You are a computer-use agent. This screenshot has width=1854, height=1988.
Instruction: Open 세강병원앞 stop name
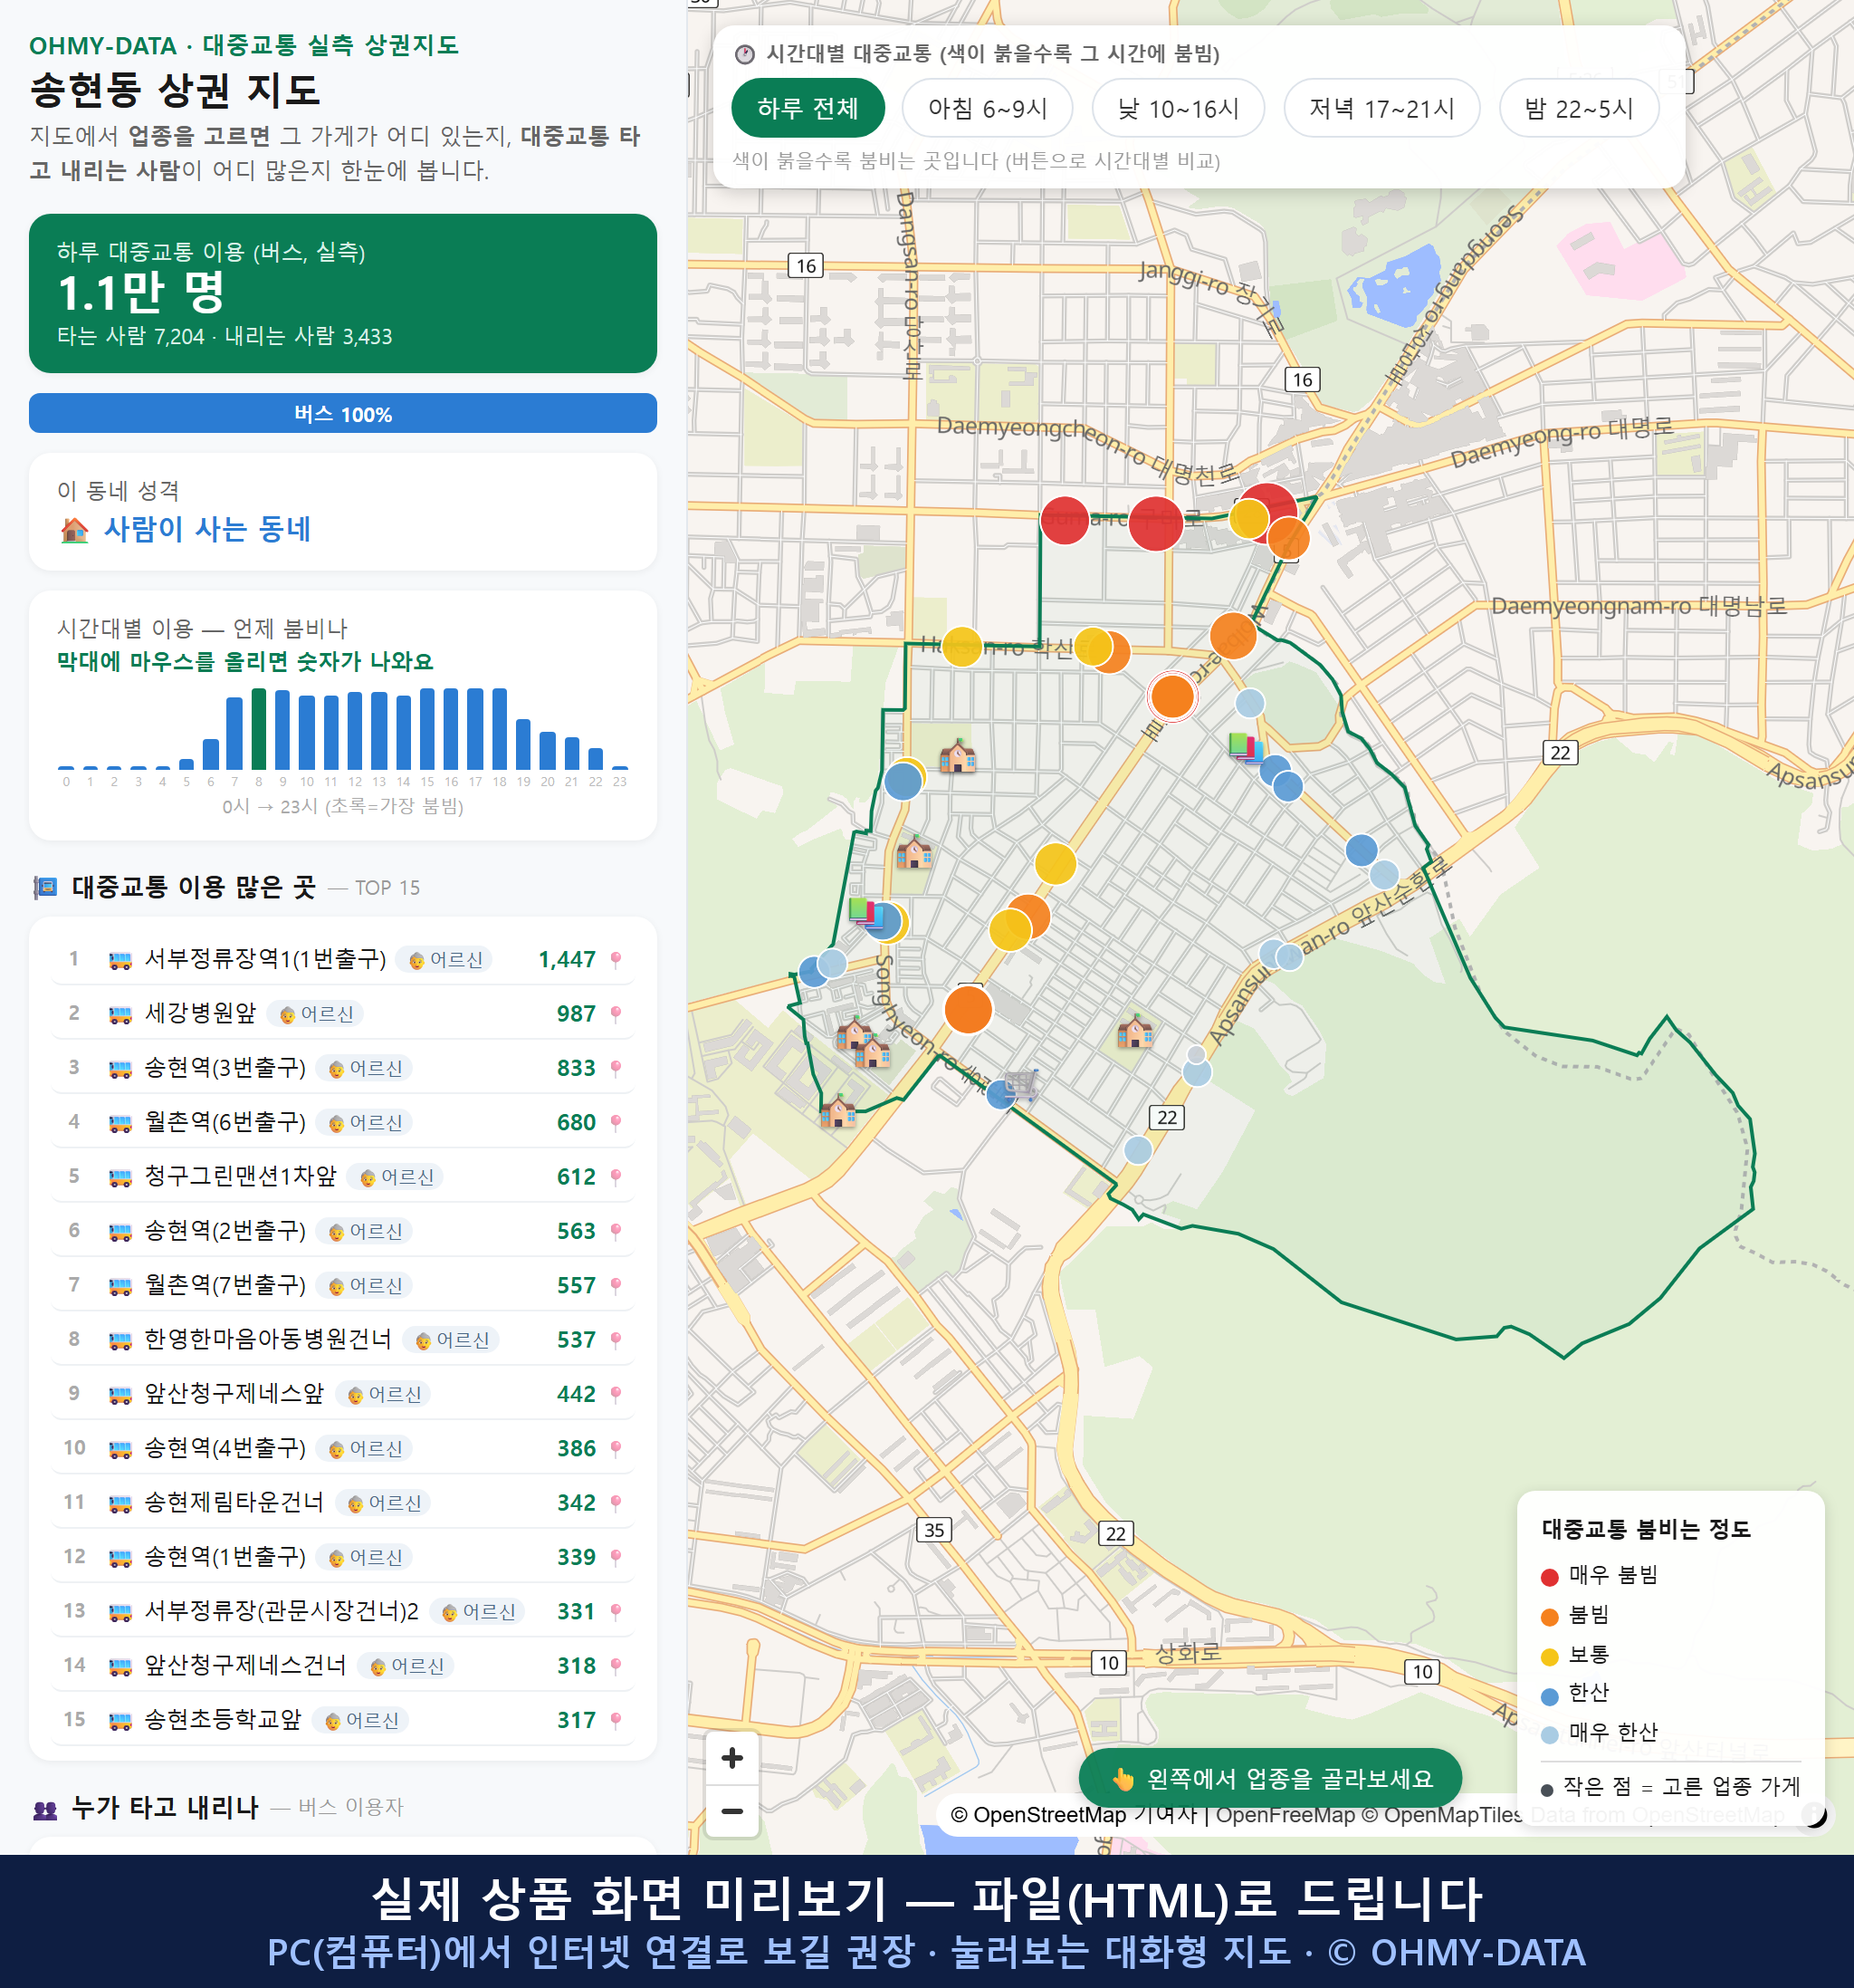[x=201, y=1013]
